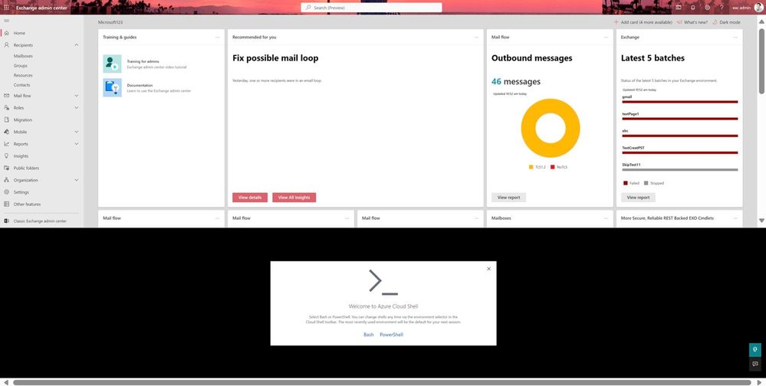The image size is (766, 386).
Task: Open the header settings gear
Action: [x=708, y=8]
